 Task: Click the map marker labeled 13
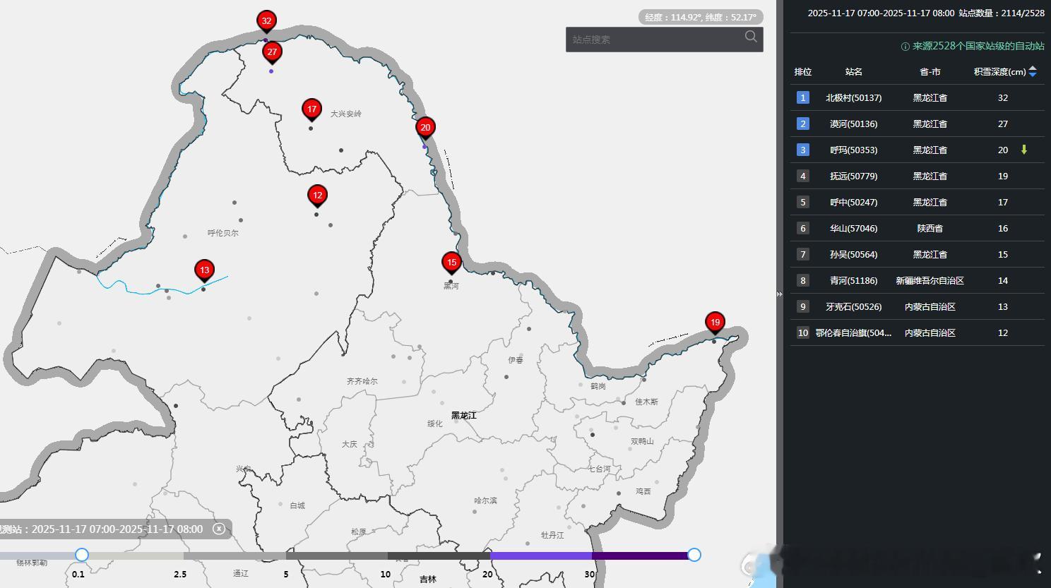204,271
